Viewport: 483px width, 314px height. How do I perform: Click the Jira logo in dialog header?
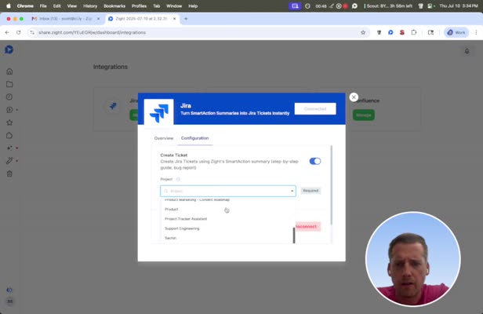pos(159,113)
